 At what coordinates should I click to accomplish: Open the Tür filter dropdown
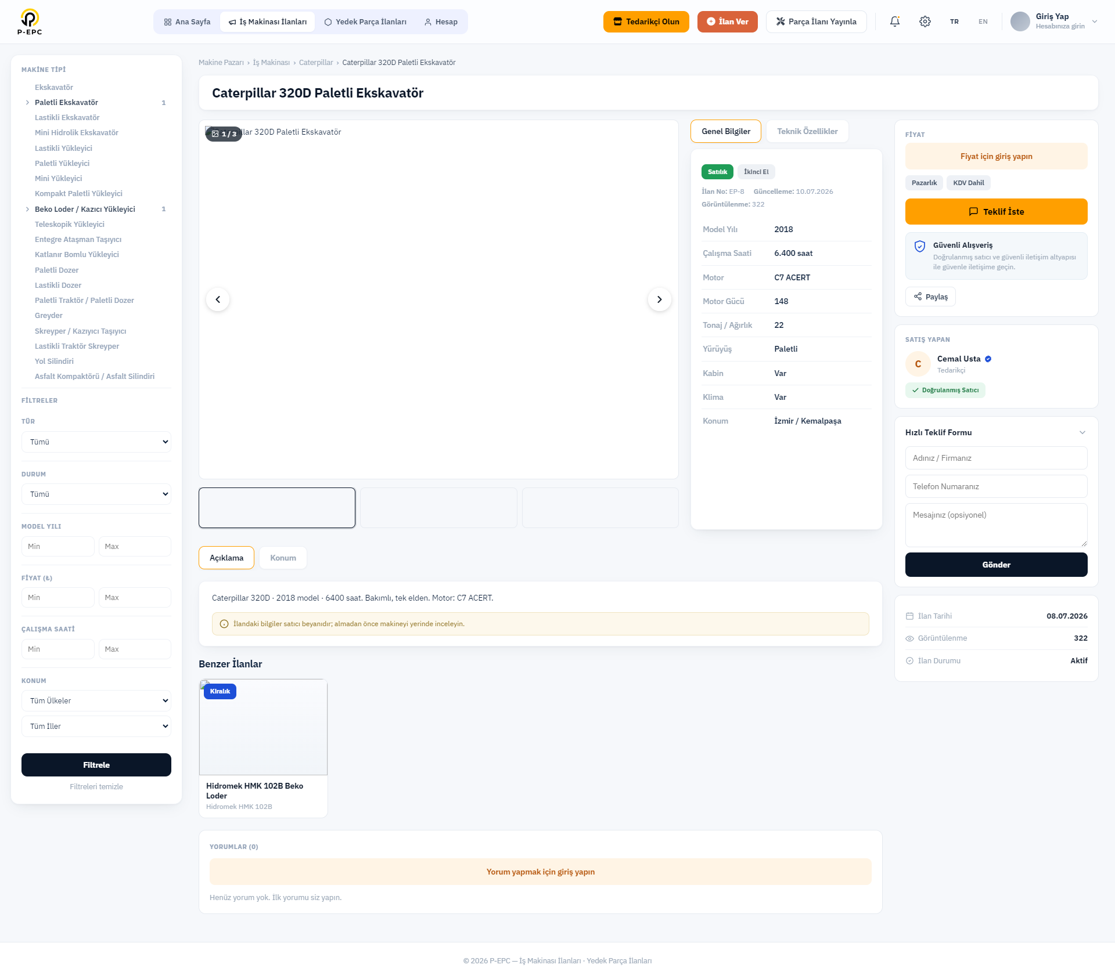point(96,442)
